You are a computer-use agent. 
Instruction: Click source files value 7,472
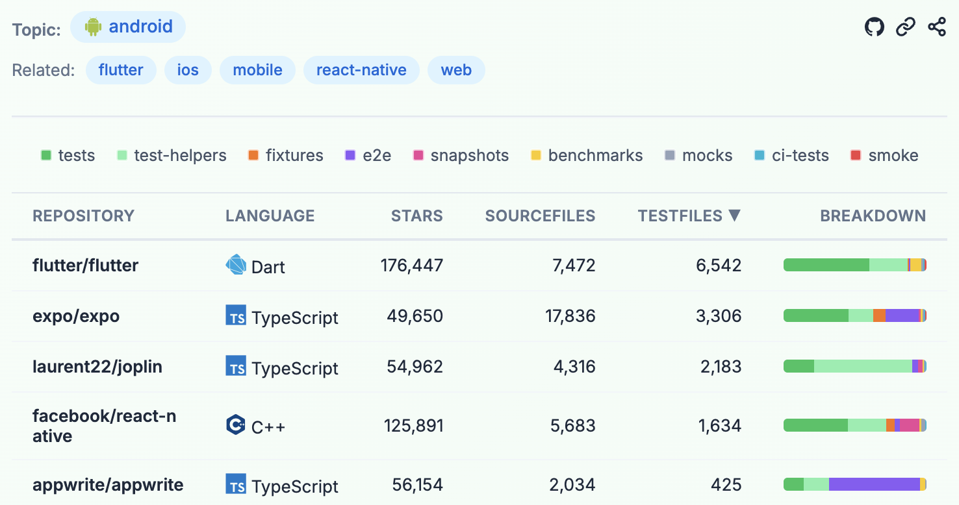(573, 265)
